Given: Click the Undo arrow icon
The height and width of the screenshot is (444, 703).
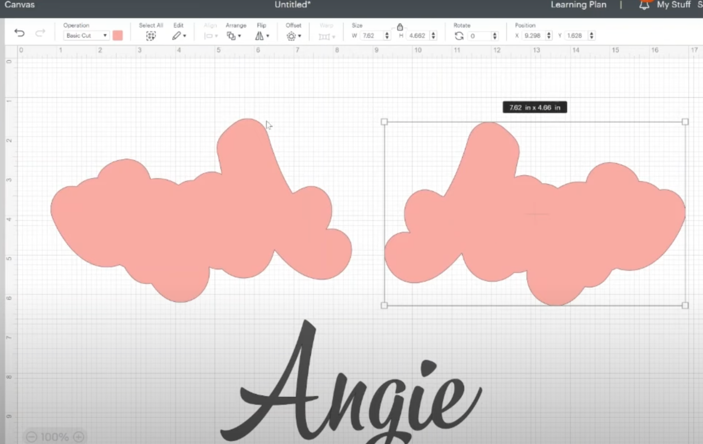Looking at the screenshot, I should (x=19, y=33).
